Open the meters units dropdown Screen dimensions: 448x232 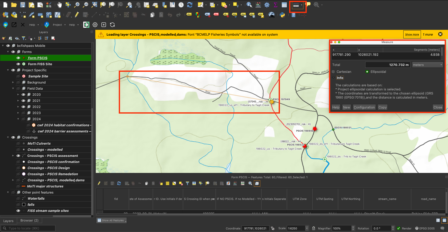tap(427, 65)
